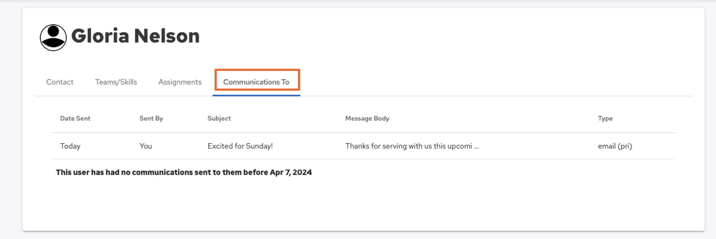Click "You" in the Sent By column

click(x=146, y=146)
